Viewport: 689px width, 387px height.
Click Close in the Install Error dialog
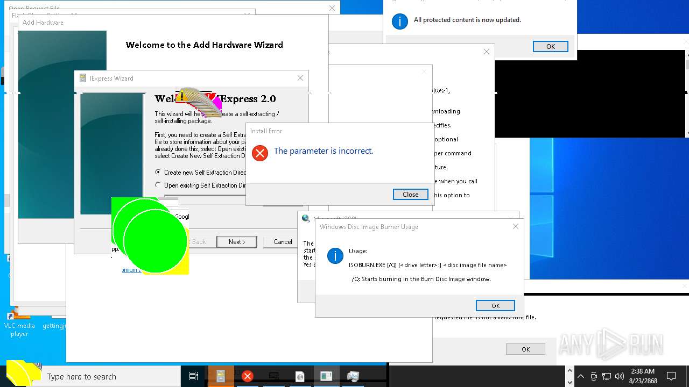[410, 195]
